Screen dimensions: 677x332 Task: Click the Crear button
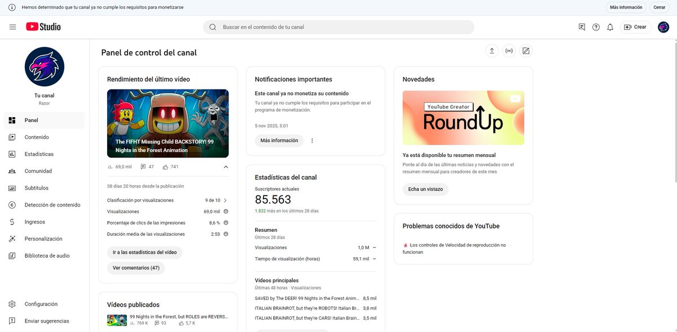[636, 27]
